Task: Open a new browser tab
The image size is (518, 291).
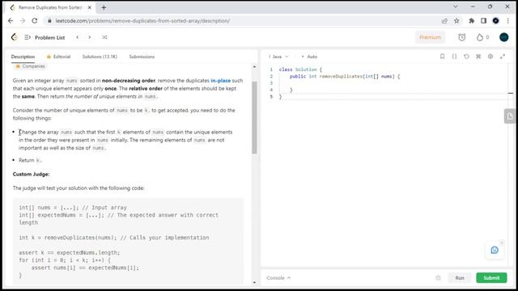Action: tap(104, 7)
